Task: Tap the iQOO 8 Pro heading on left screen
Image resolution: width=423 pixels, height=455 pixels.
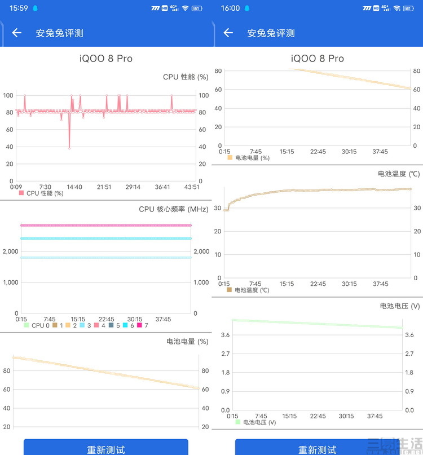Action: pos(106,59)
